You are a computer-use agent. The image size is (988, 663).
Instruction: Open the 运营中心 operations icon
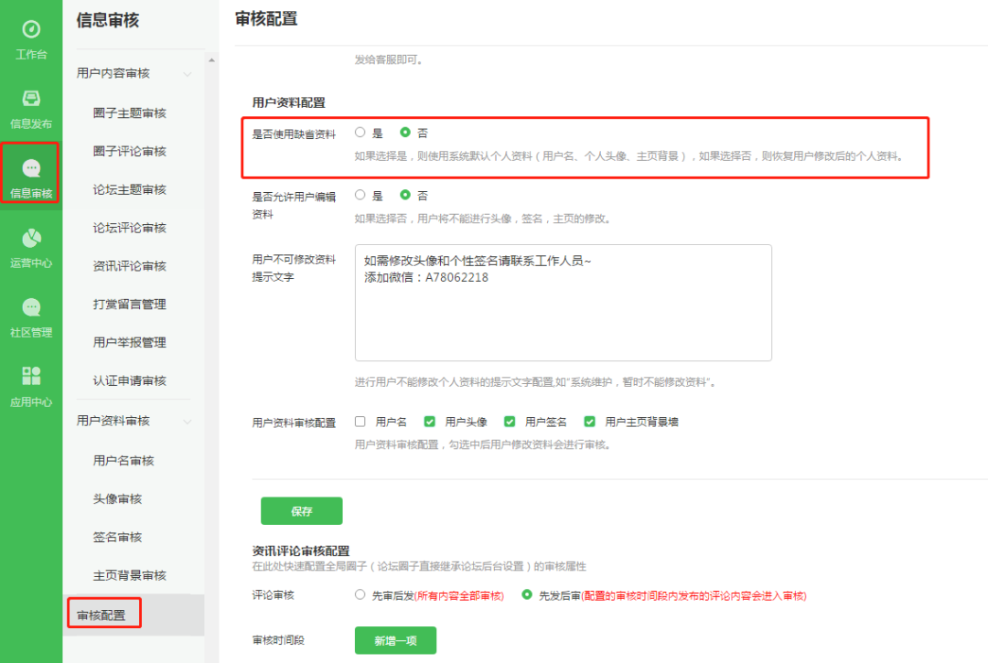31,247
